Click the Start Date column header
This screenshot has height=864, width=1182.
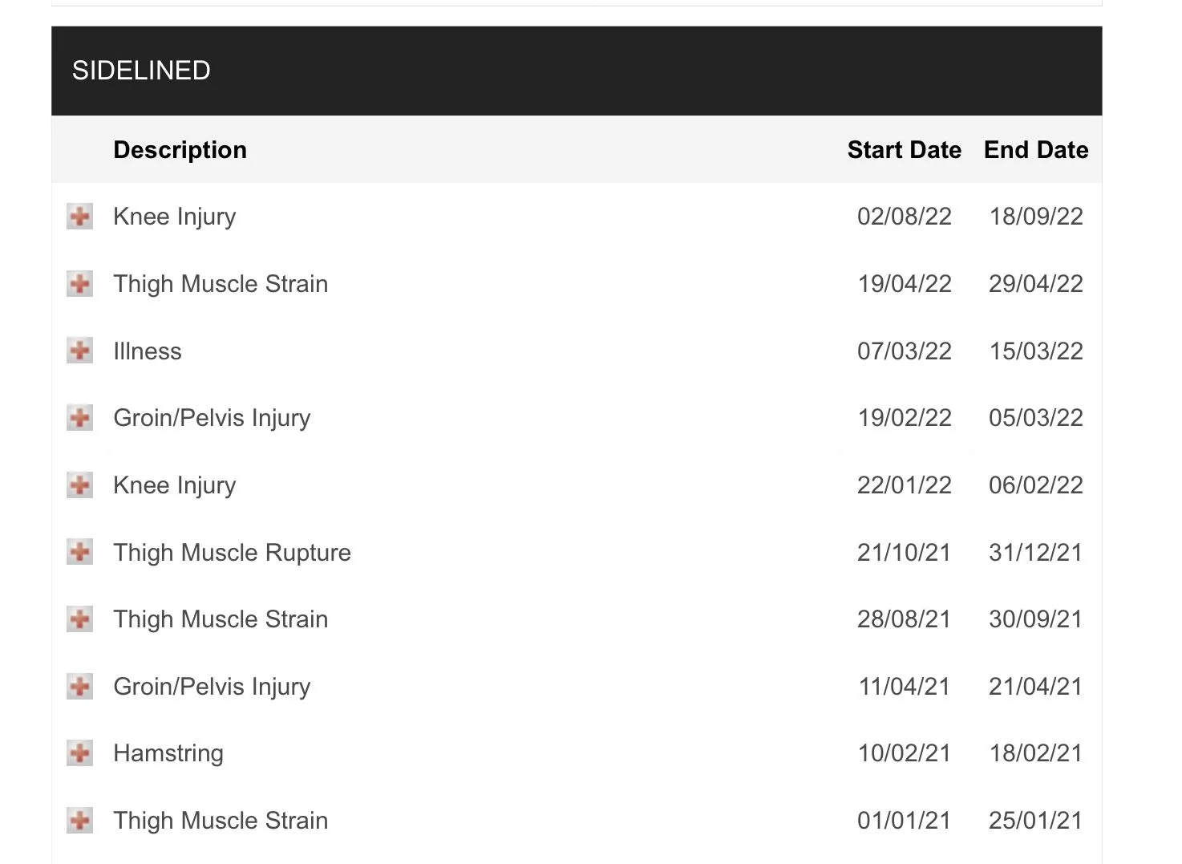[904, 150]
